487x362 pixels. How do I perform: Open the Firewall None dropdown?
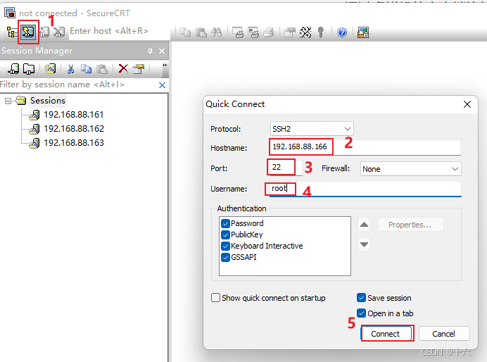click(x=410, y=169)
